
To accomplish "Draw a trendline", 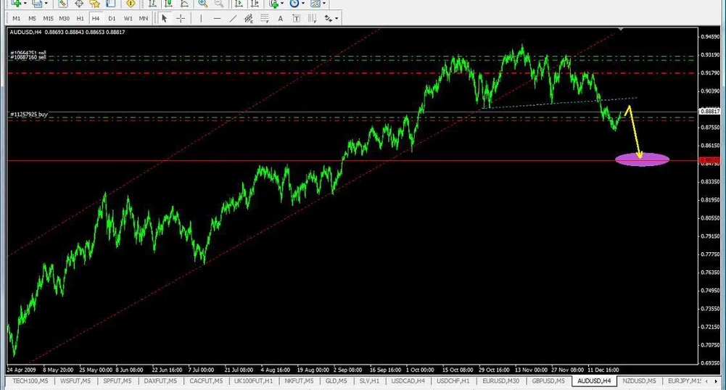I will 233,18.
